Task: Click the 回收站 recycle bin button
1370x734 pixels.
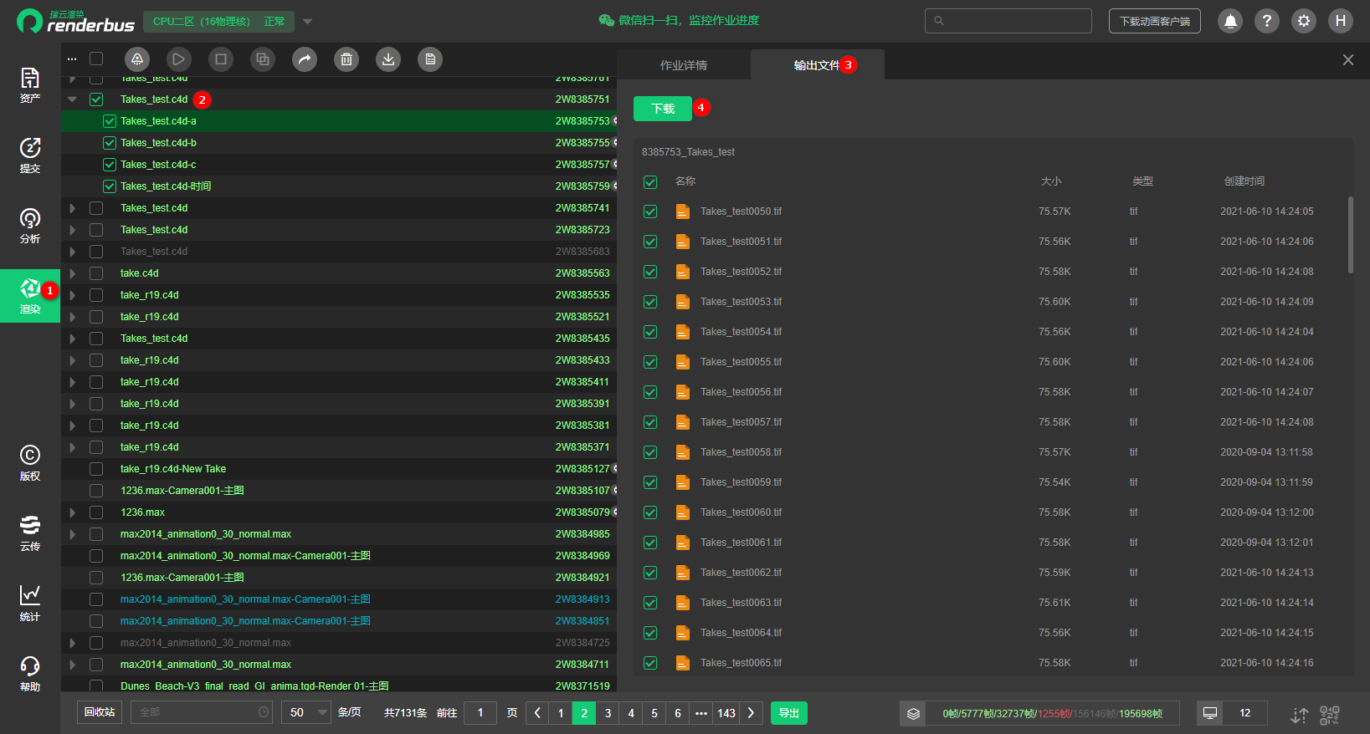Action: (x=100, y=712)
